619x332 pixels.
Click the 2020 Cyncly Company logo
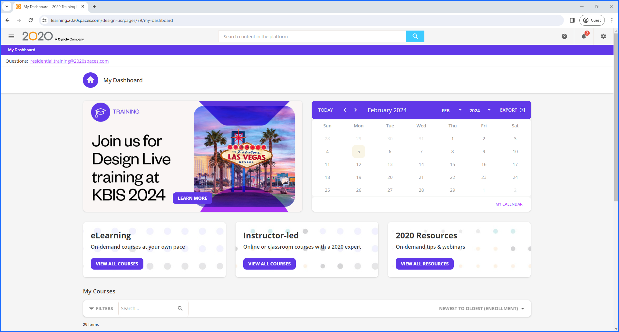53,36
